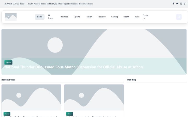Open the Instagram social icon
The height and width of the screenshot is (117, 188).
(181, 4)
